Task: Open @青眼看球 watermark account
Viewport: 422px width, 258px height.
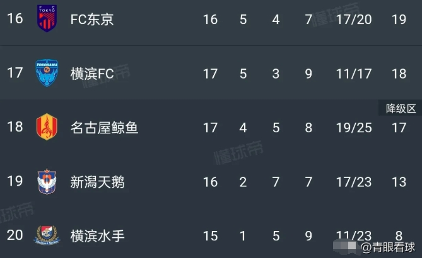Action: pyautogui.click(x=387, y=247)
